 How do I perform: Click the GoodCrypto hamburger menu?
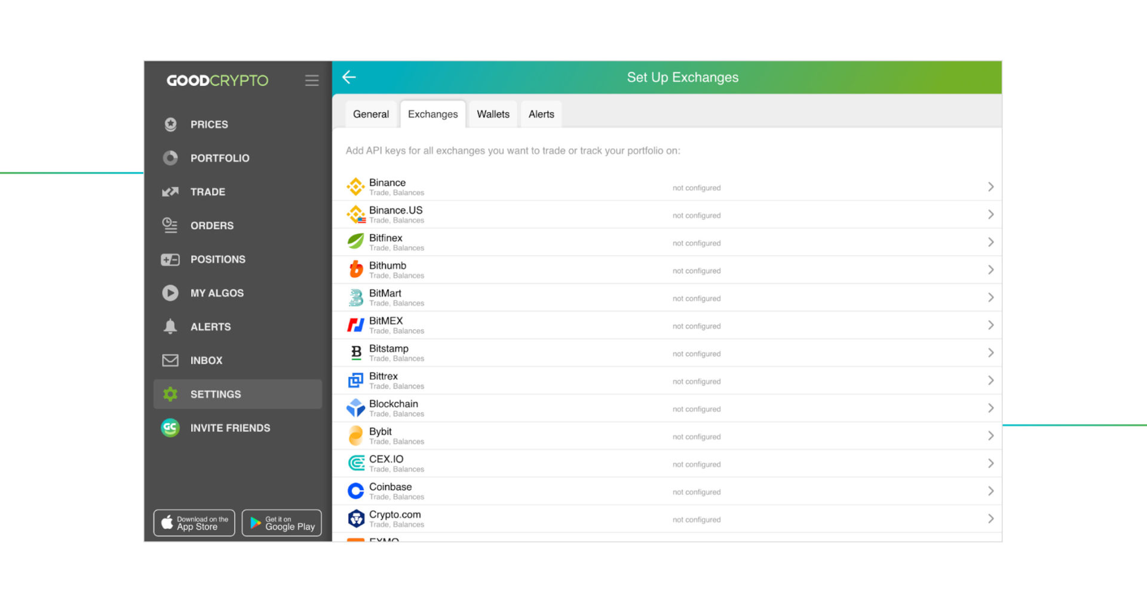(311, 80)
